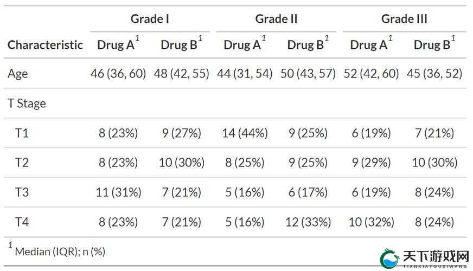Click the 11 (31%) cell in T3 row
The width and height of the screenshot is (473, 271).
(x=119, y=192)
